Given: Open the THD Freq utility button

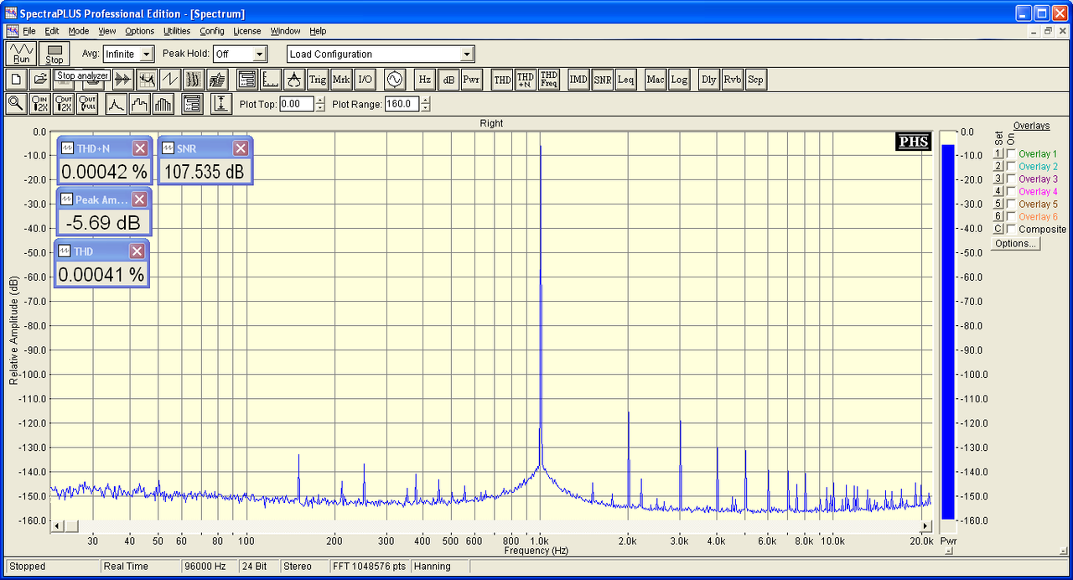Looking at the screenshot, I should [549, 80].
